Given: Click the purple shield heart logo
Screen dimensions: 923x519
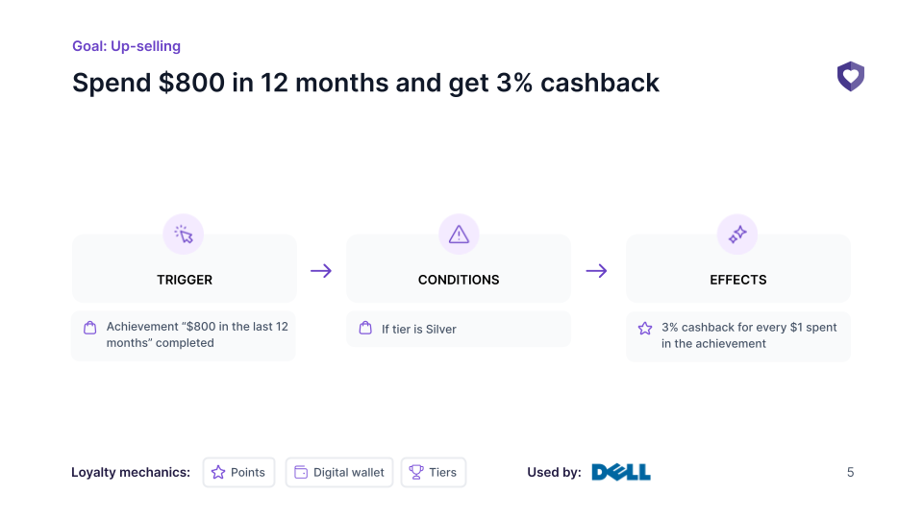Looking at the screenshot, I should 851,76.
